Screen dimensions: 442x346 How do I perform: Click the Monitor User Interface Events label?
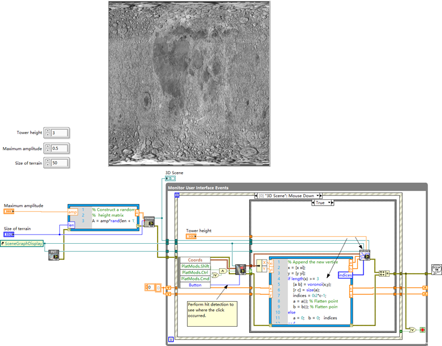coord(198,188)
